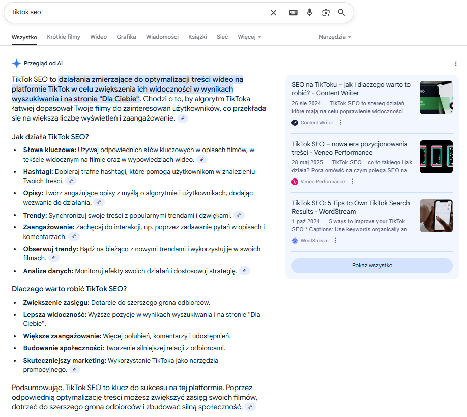The height and width of the screenshot is (417, 467).
Task: Click link icon after Analiza danych bullet
Action: [x=245, y=271]
